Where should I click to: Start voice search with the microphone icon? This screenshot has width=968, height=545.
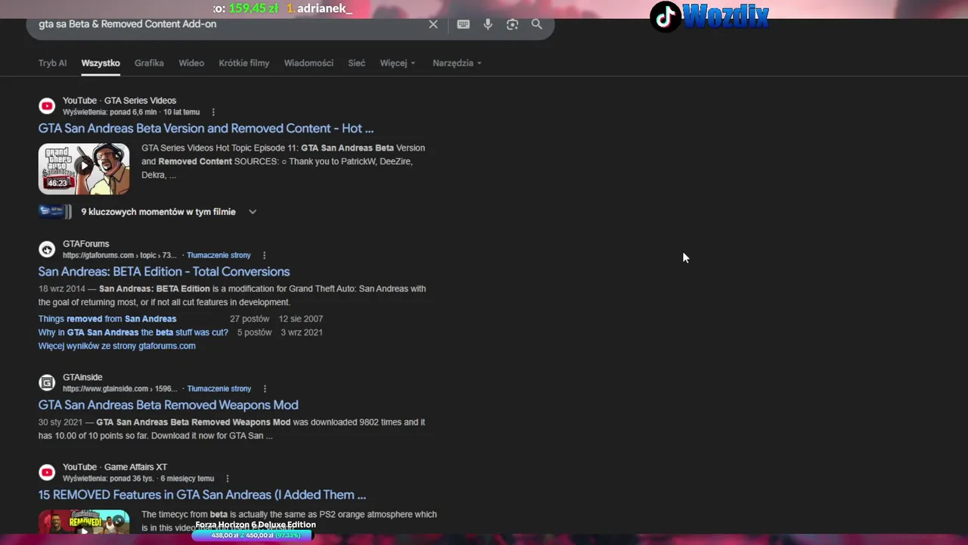(488, 24)
